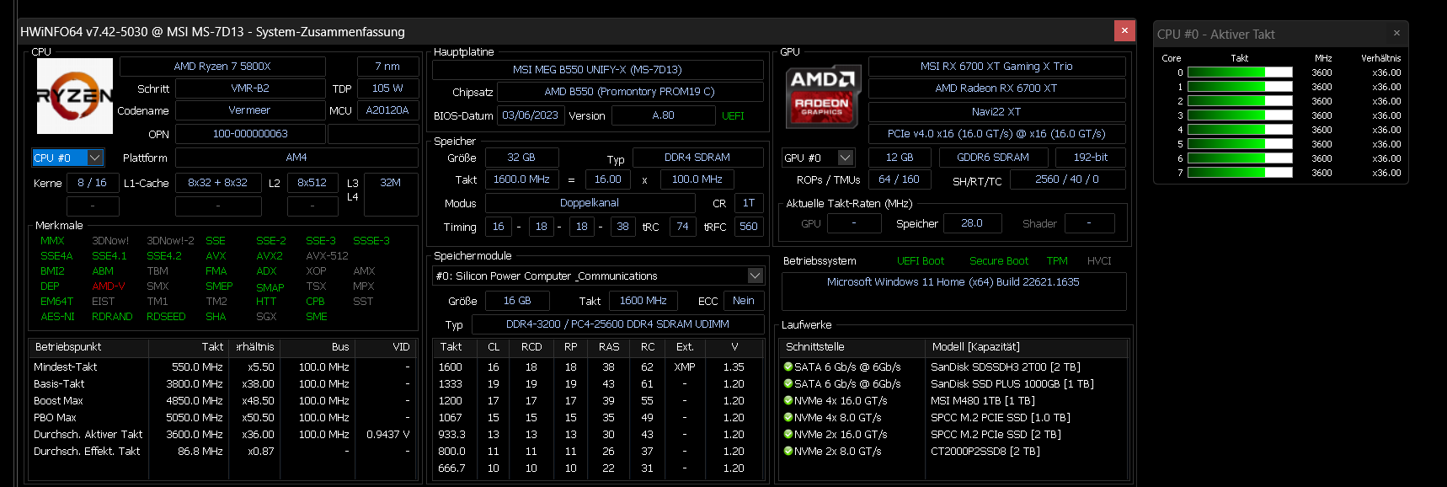Click the status icon for SPCC M.2 PCIE SSD 1.0 TB
This screenshot has height=487, width=1447.
788,417
